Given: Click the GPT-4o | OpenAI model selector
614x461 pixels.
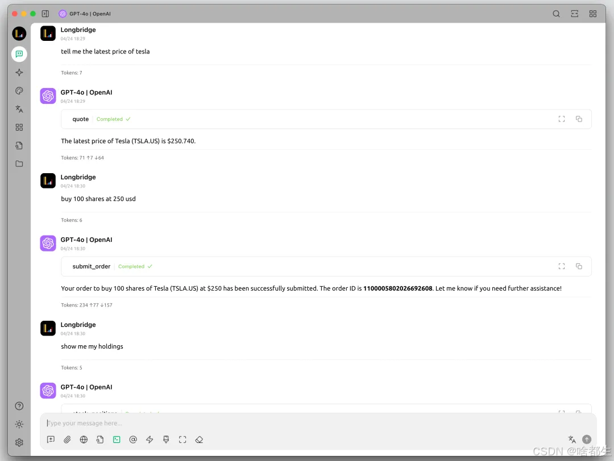Looking at the screenshot, I should coord(85,14).
